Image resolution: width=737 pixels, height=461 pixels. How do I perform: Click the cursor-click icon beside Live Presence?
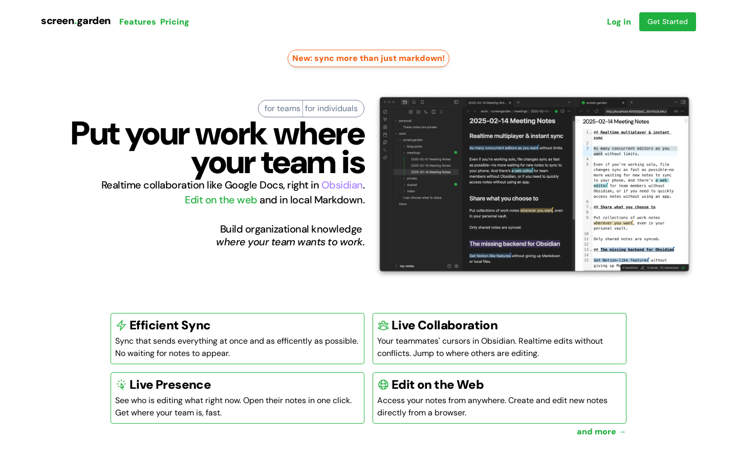[x=121, y=385]
